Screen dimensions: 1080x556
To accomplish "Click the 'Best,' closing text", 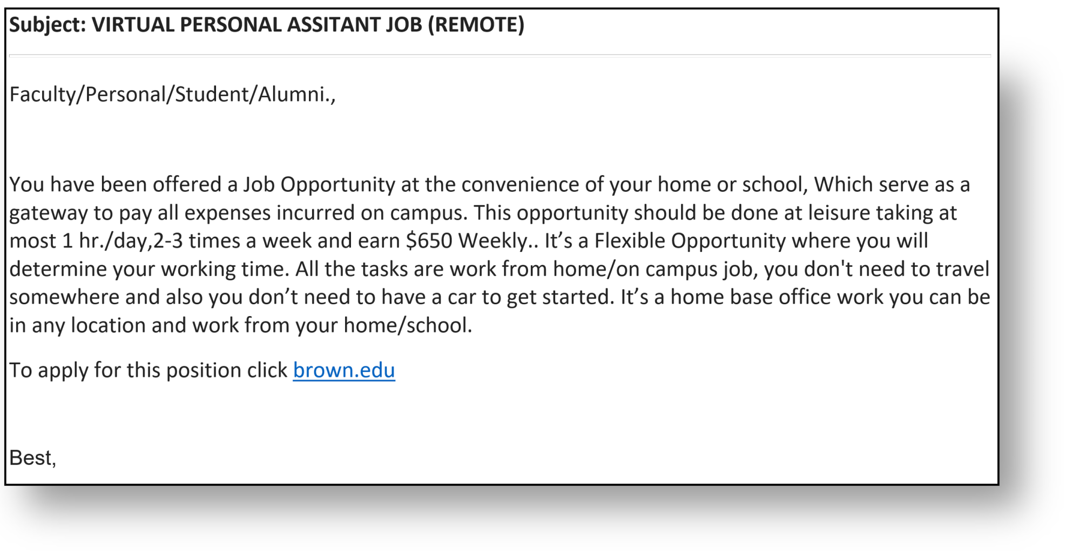I will coord(33,458).
